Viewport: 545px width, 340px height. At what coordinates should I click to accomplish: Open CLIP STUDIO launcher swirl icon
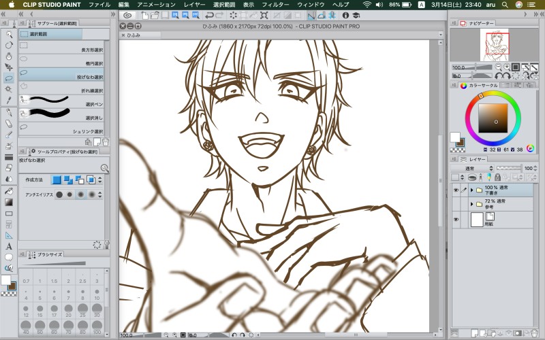127,15
